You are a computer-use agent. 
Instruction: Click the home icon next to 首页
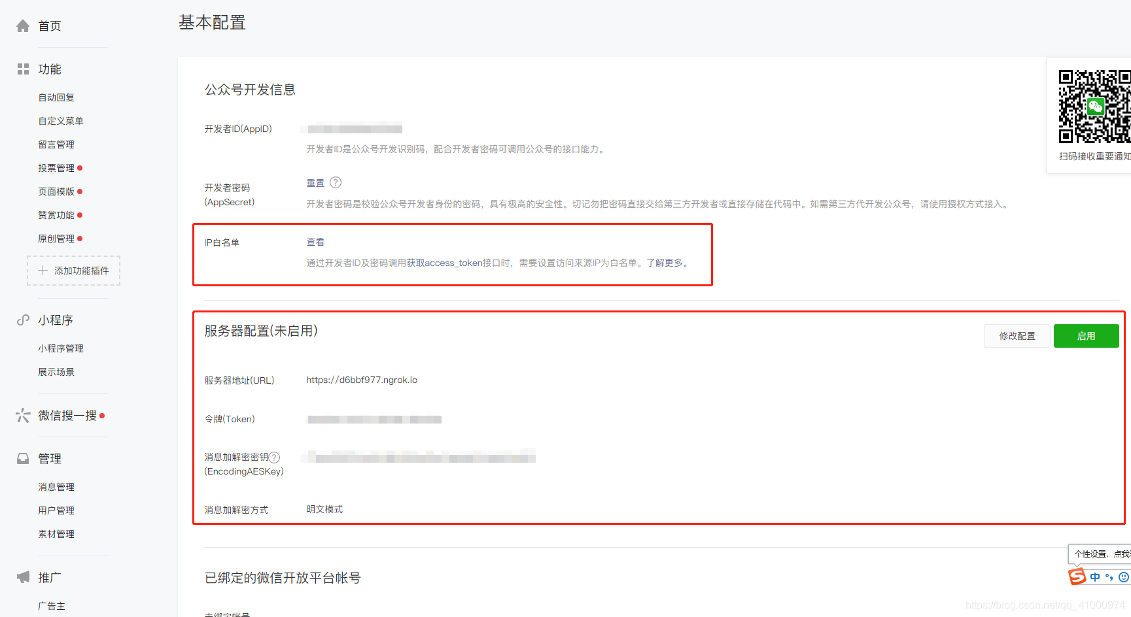pos(23,26)
